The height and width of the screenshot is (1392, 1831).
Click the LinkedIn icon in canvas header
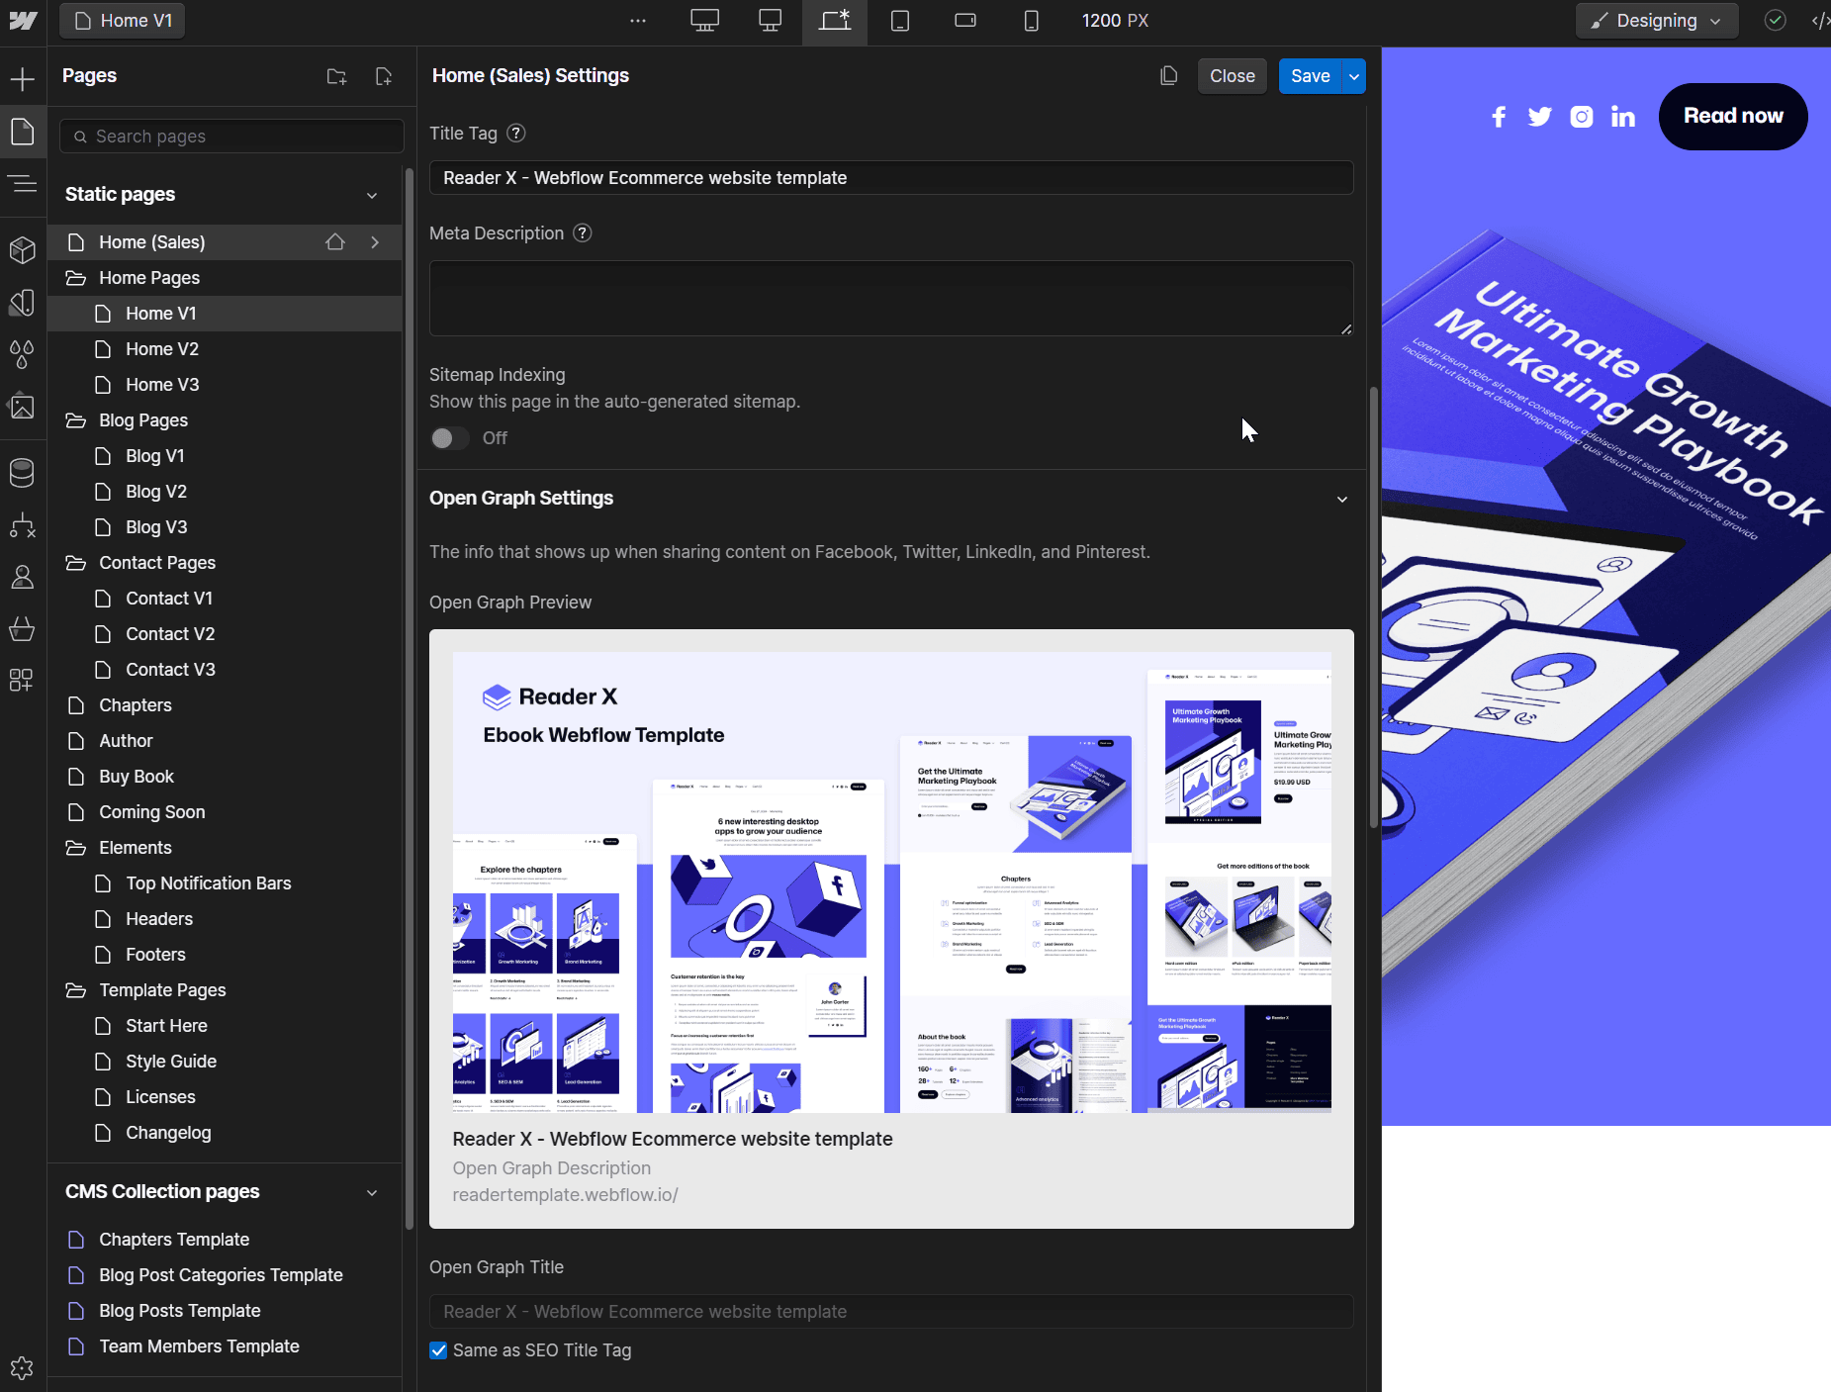[x=1623, y=117]
